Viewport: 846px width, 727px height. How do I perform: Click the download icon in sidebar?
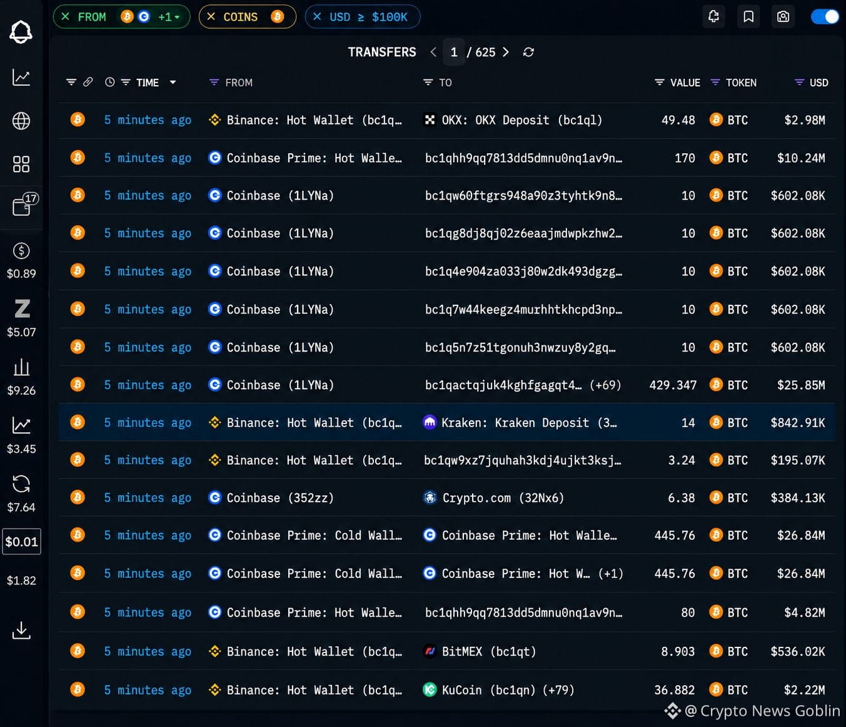pyautogui.click(x=21, y=630)
